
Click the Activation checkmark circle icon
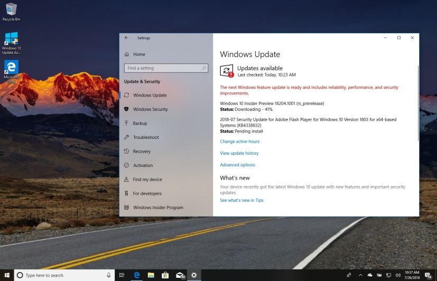point(126,165)
